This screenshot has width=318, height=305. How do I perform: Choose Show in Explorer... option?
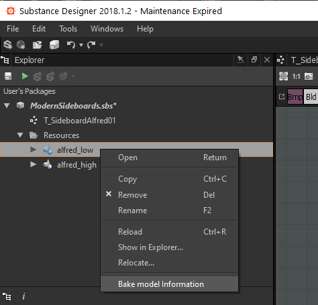169,247
